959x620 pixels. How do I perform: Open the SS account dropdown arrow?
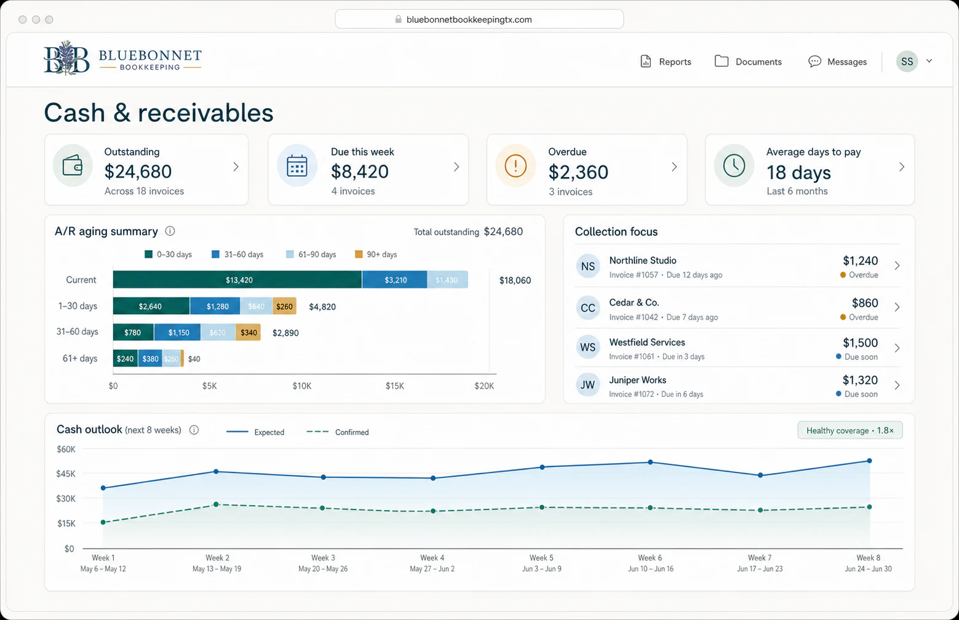(929, 61)
